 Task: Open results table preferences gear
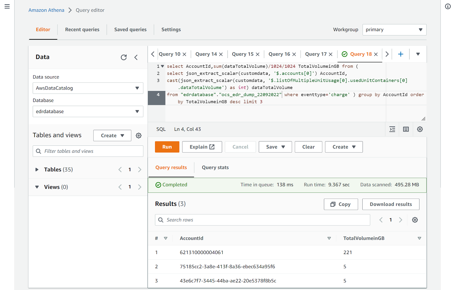tap(415, 220)
